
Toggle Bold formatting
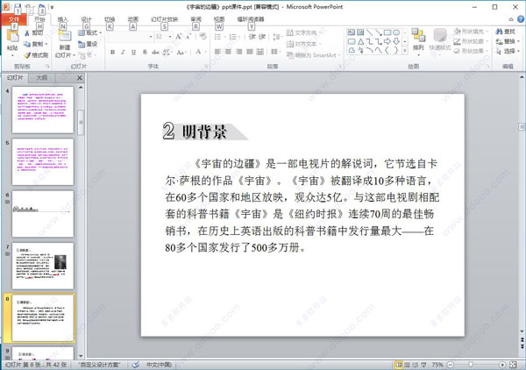112,52
